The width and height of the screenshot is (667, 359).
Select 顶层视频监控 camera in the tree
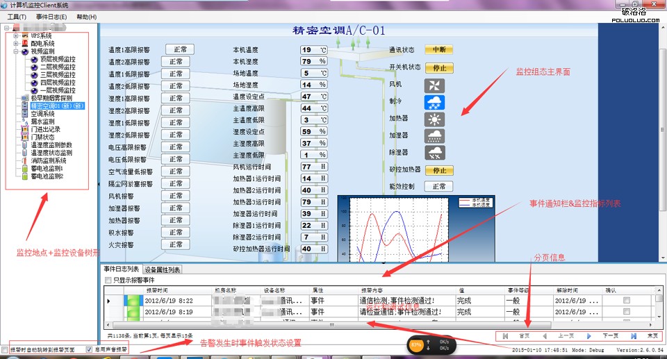click(x=57, y=59)
